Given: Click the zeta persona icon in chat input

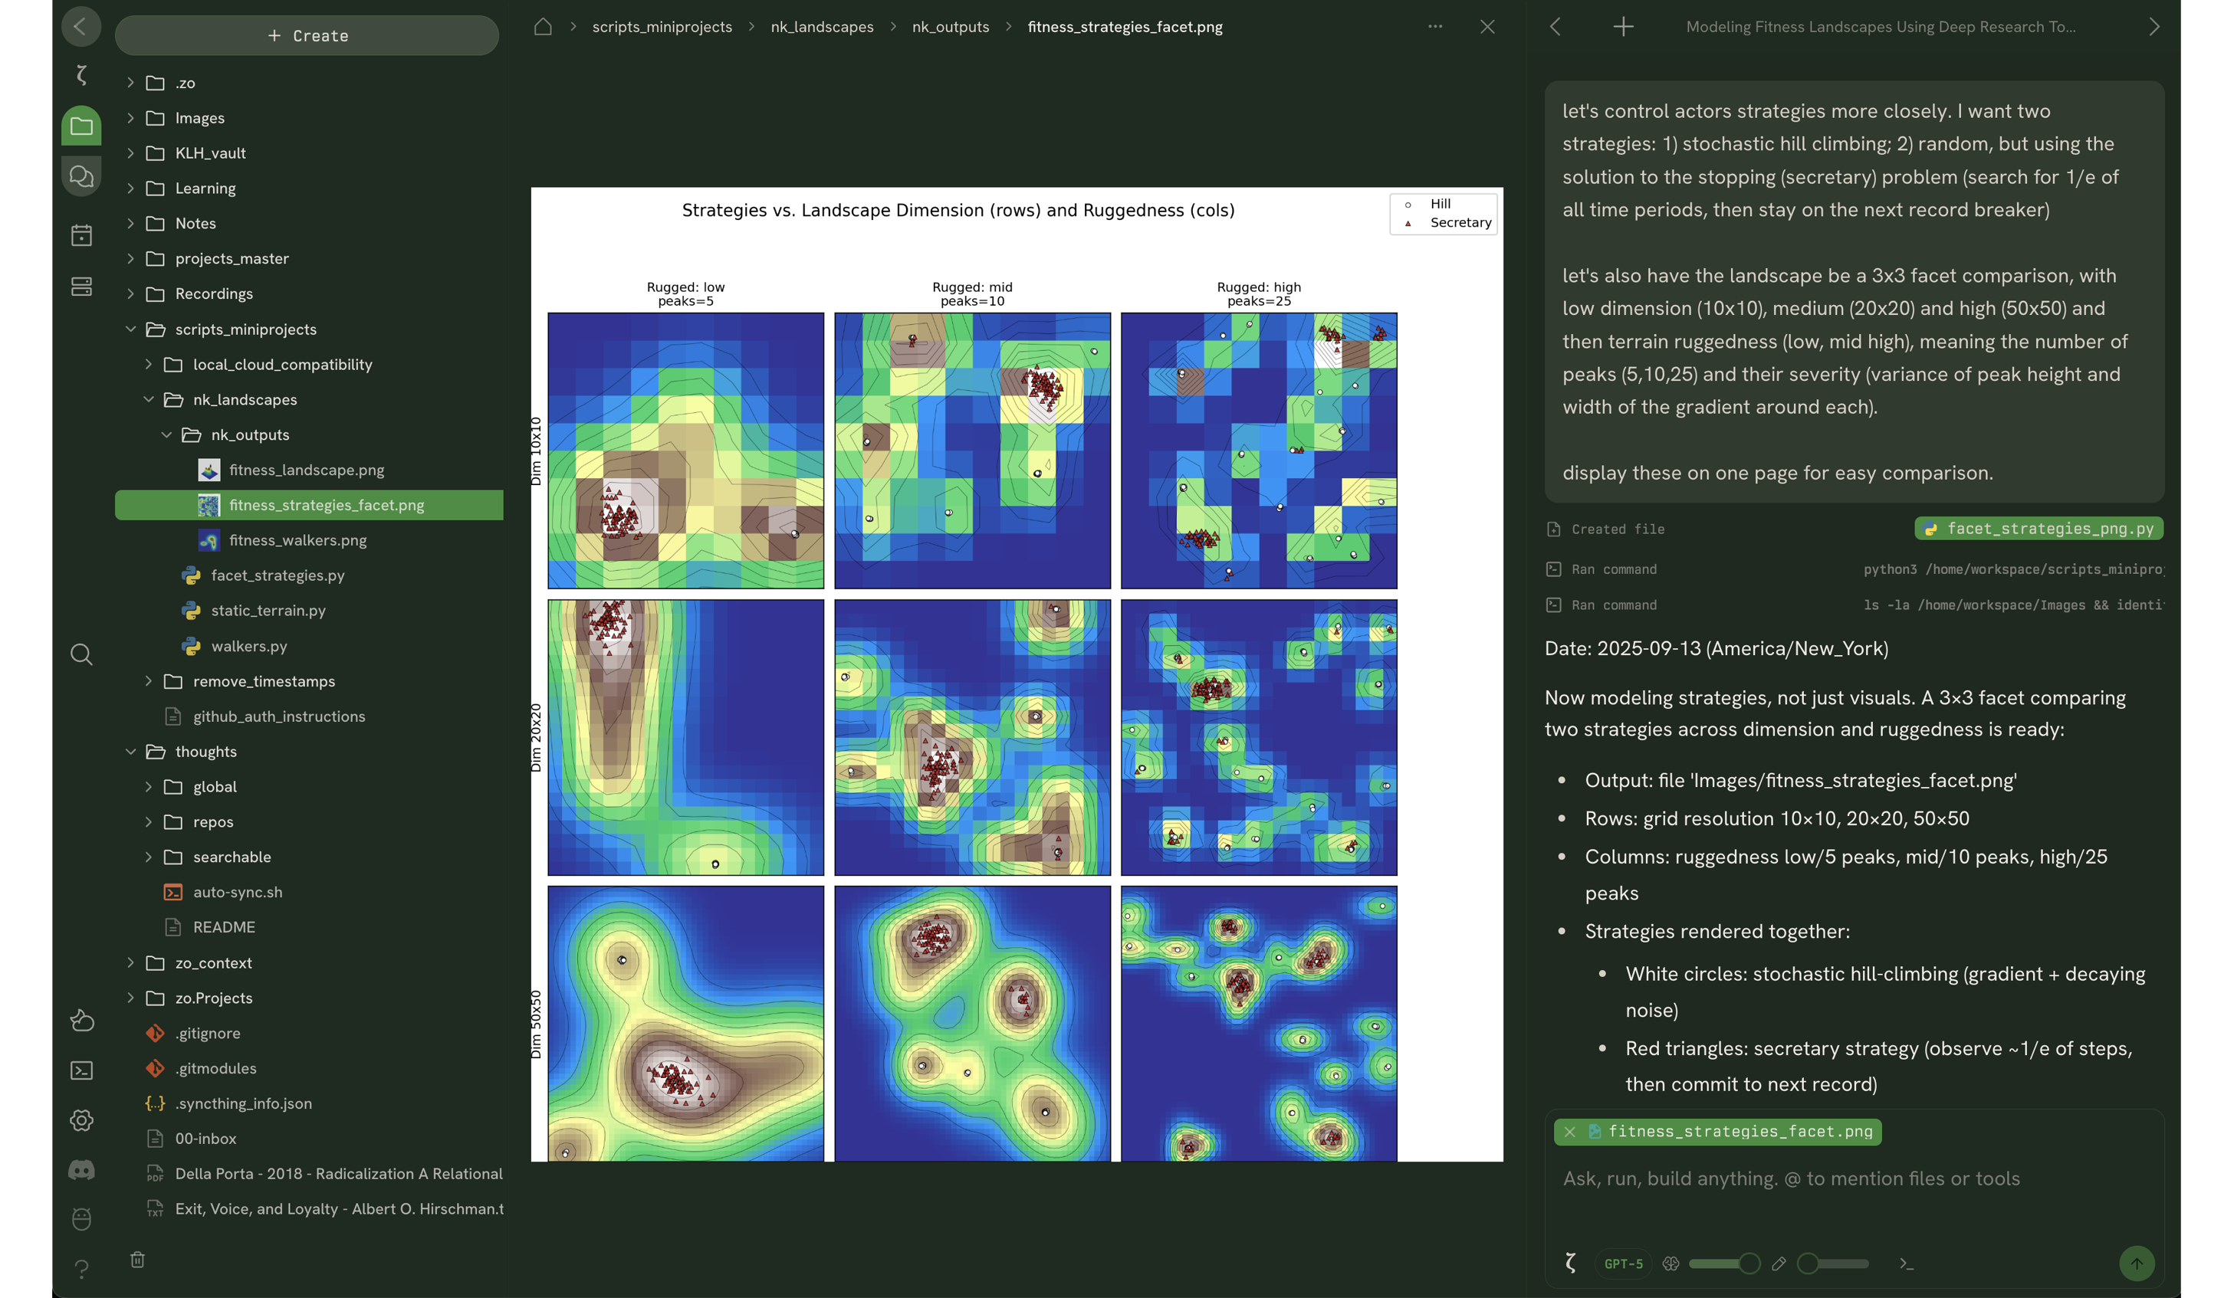Looking at the screenshot, I should pyautogui.click(x=1570, y=1264).
